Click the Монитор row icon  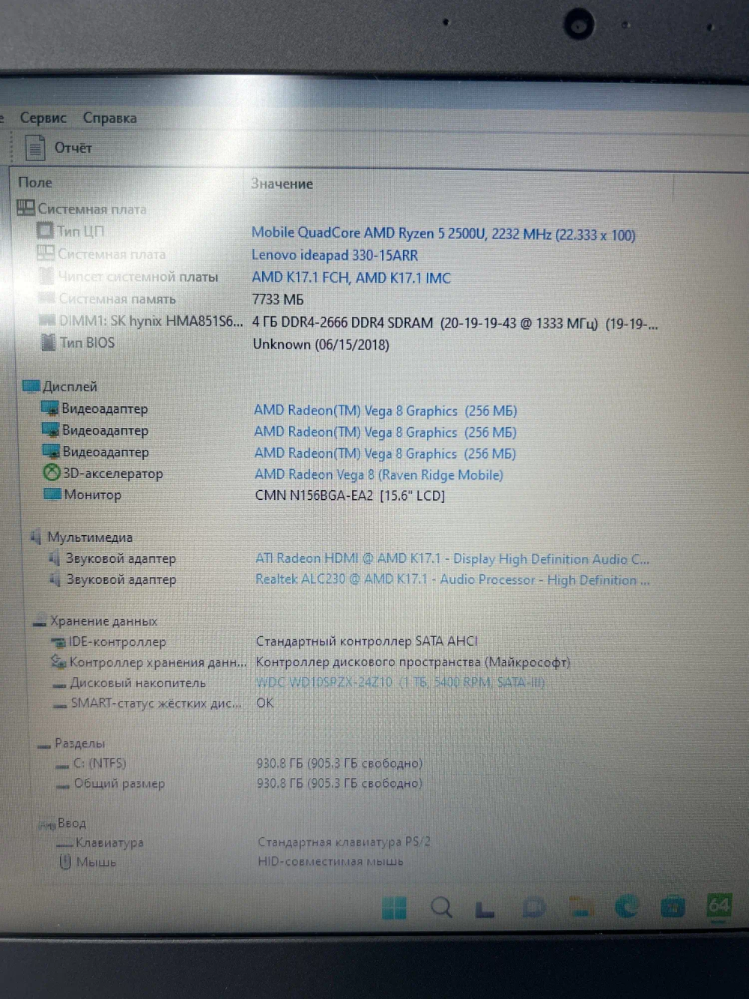(x=52, y=494)
